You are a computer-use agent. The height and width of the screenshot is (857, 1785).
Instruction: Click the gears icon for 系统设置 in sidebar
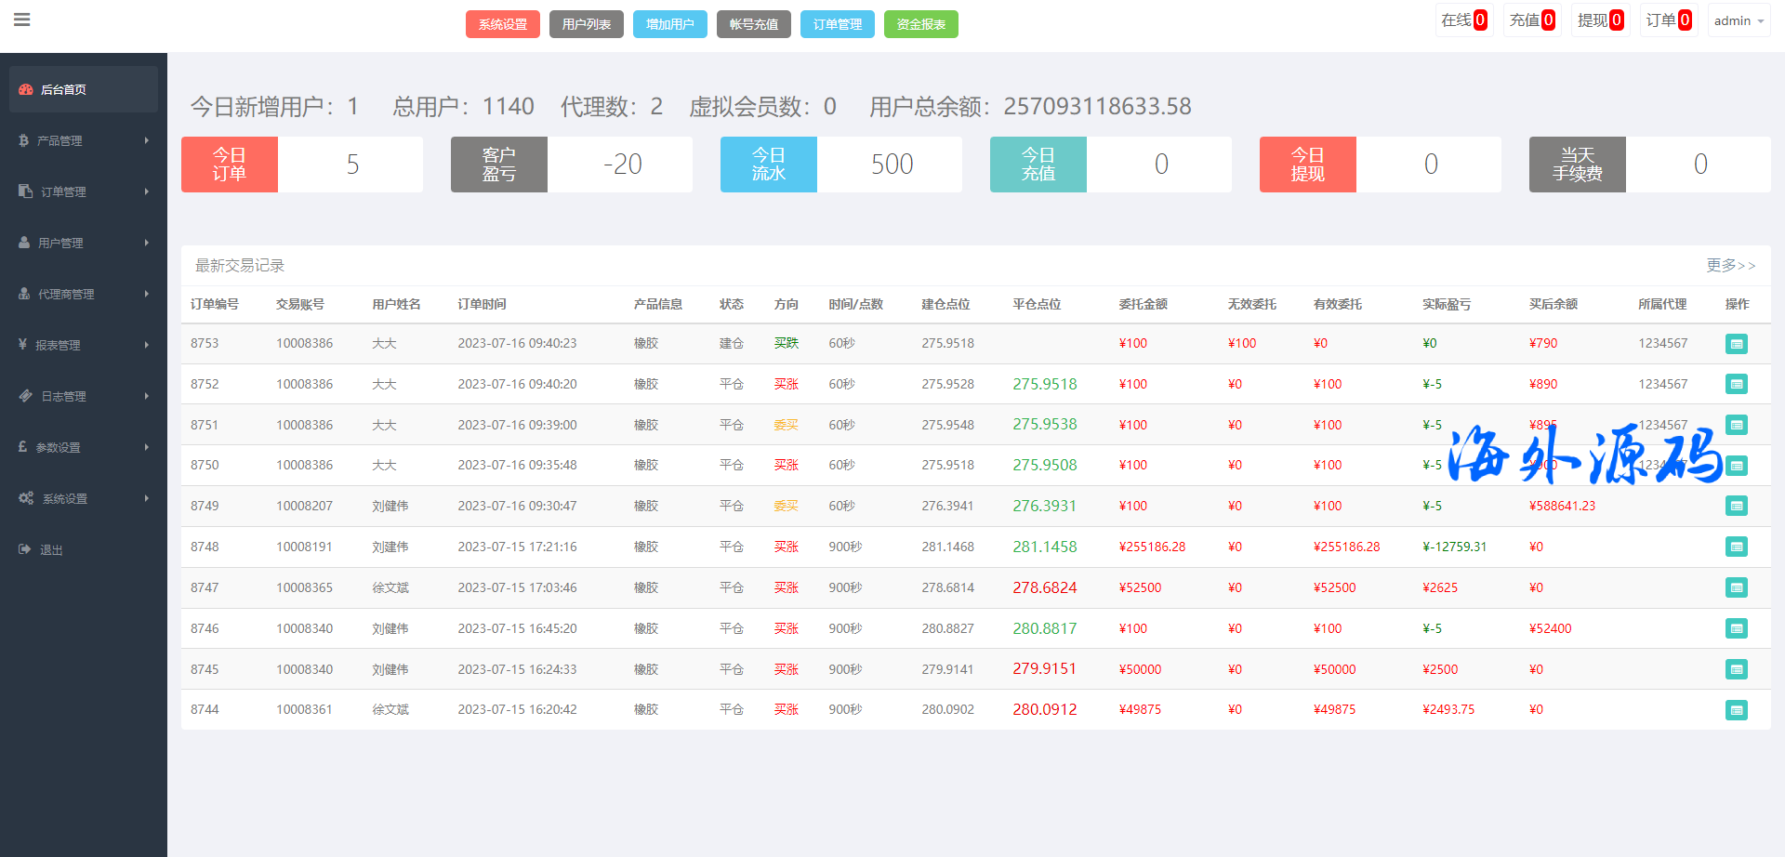[x=26, y=498]
